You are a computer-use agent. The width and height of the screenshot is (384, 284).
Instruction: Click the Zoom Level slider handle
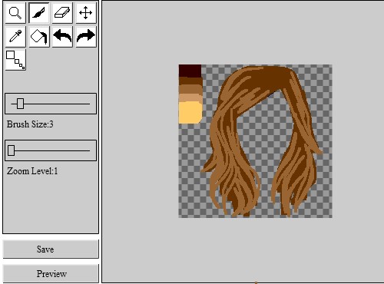(x=11, y=150)
